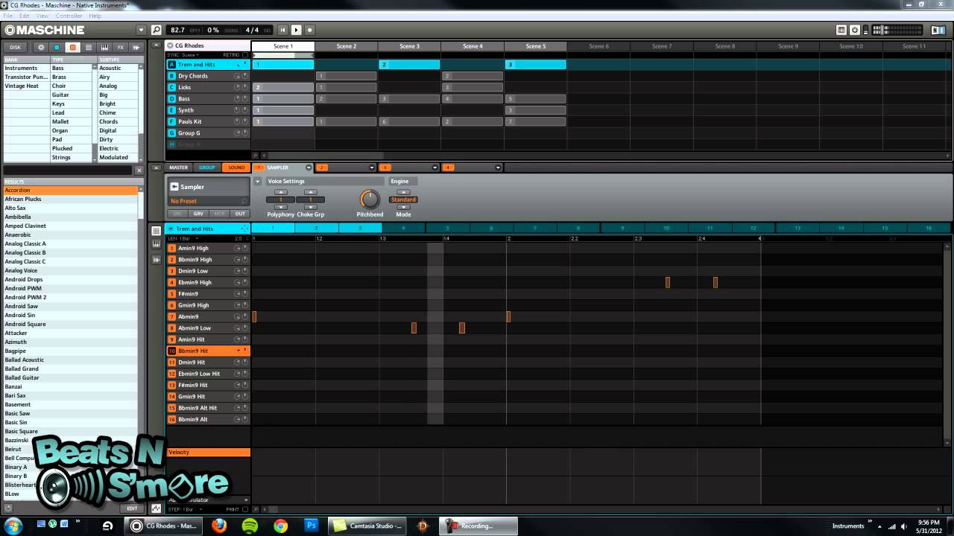Screen dimensions: 954x536
Task: Open the SYNC Scene dropdown
Action: click(x=183, y=55)
